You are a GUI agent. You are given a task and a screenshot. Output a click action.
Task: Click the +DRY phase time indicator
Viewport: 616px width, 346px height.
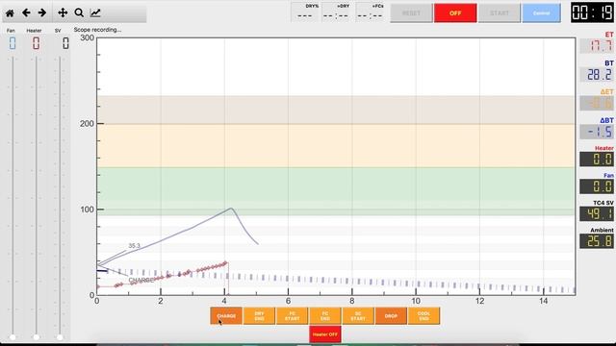(x=336, y=12)
